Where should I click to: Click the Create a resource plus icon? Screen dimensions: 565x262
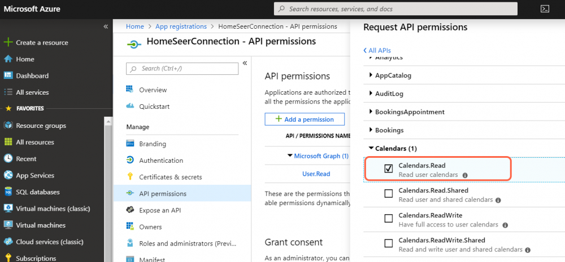click(x=8, y=43)
